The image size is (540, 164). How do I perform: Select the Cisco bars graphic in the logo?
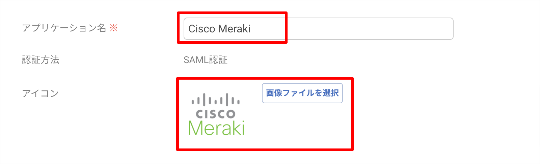click(216, 100)
